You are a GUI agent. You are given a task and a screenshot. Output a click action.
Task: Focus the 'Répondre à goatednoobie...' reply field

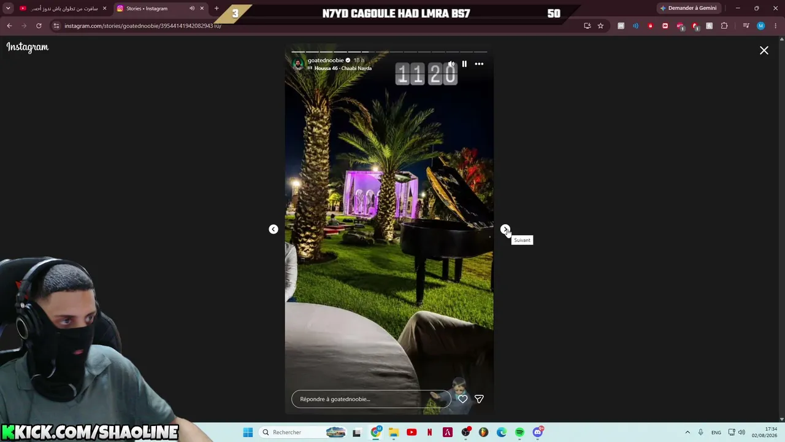tap(371, 399)
